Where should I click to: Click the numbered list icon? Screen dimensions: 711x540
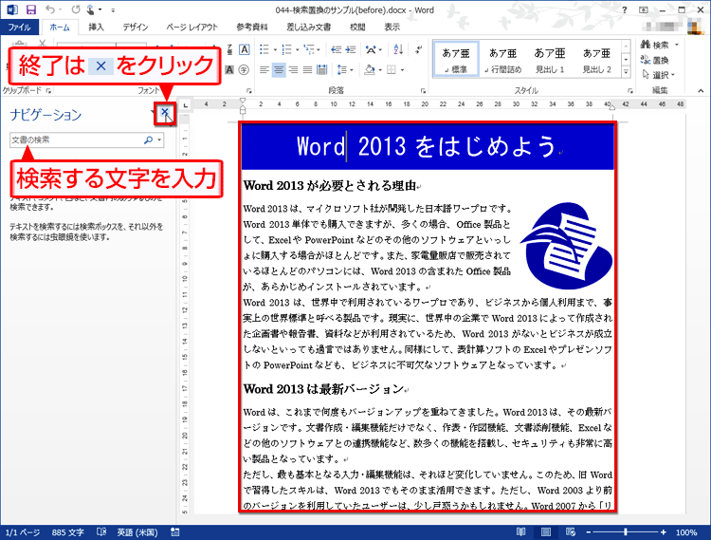point(286,49)
